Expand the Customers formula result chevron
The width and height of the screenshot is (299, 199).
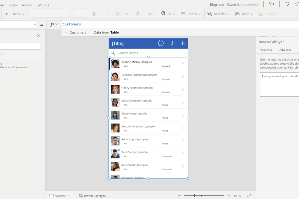pos(66,33)
